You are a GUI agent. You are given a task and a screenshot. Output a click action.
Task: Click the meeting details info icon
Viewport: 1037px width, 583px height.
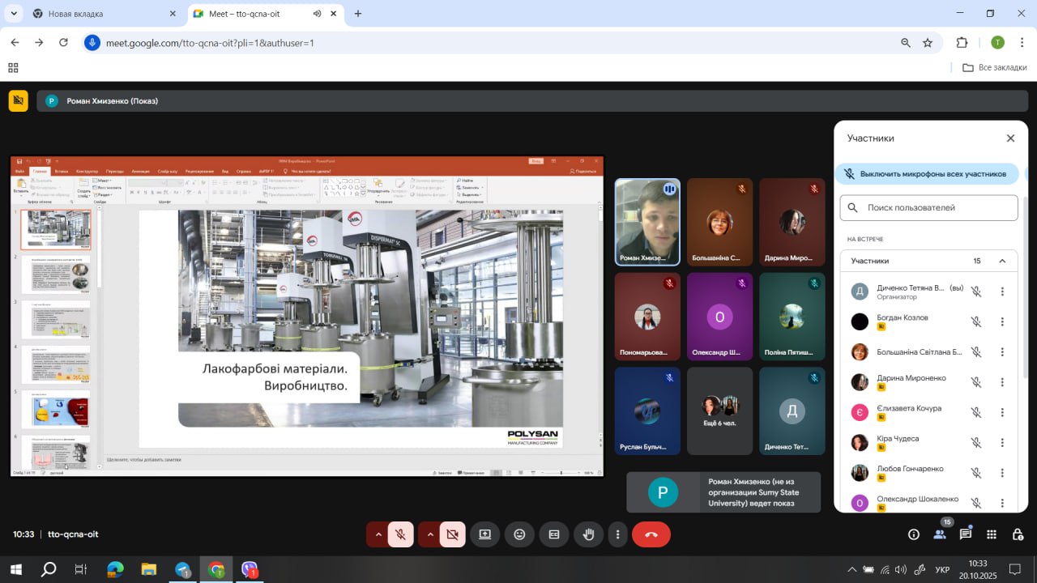(914, 534)
